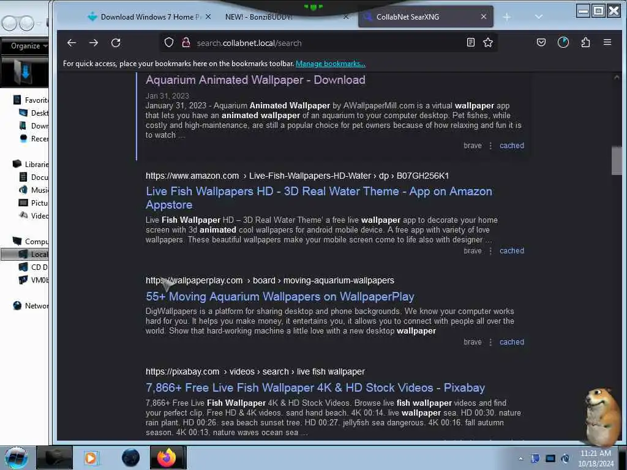Select Computer in Explorer navigation pane
Viewport: 627px width, 470px height.
[x=31, y=241]
